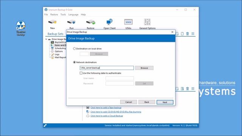The width and height of the screenshot is (242, 136).
Task: Open the Help menu
Action: (83, 14)
